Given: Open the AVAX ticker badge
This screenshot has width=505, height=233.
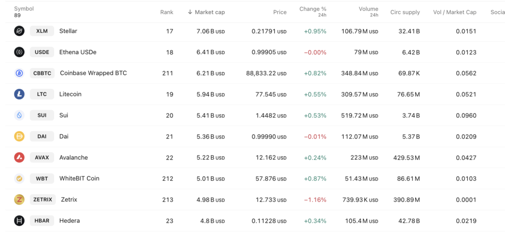Looking at the screenshot, I should (42, 158).
